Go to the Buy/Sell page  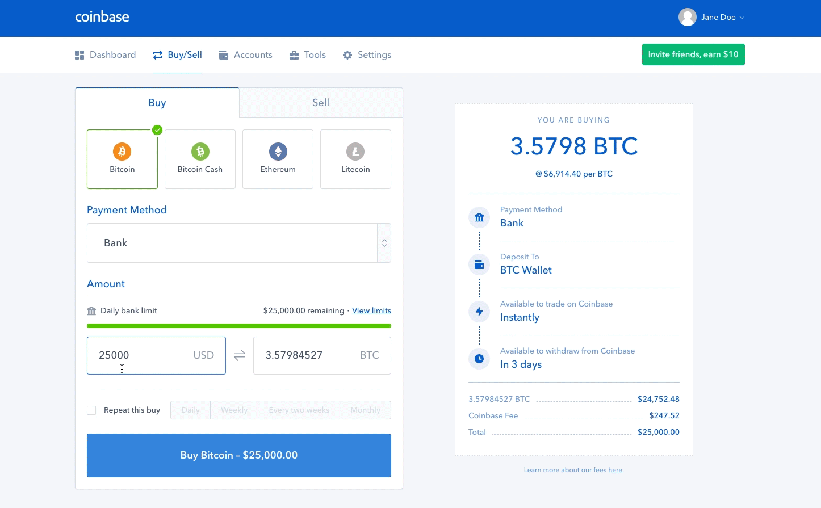point(178,55)
